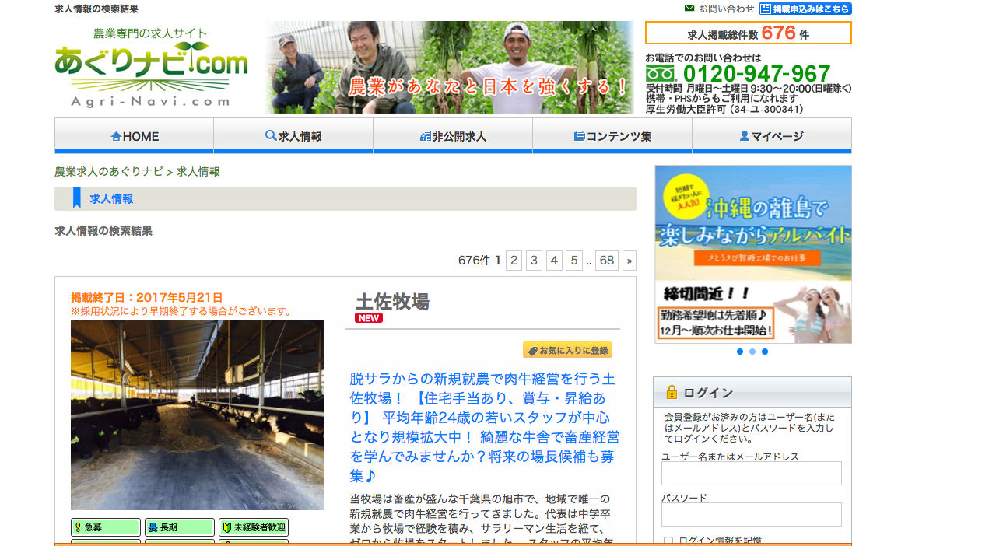The width and height of the screenshot is (989, 546).
Task: Click the 急募 tag badge
Action: (106, 527)
